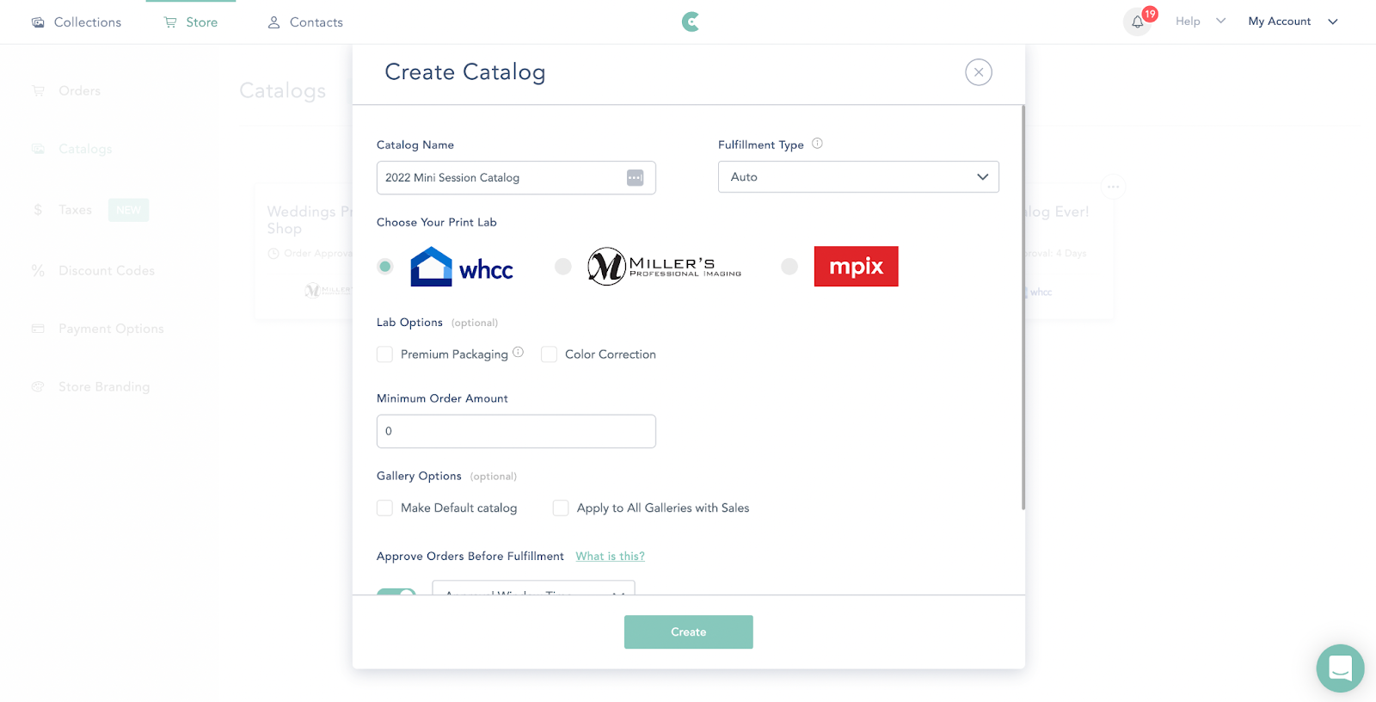
Task: Click the Catalogs icon in the sidebar
Action: [x=38, y=149]
